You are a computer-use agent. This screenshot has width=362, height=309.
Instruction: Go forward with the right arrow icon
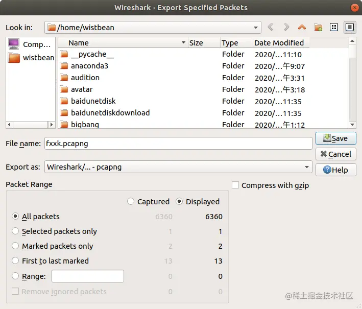point(286,27)
